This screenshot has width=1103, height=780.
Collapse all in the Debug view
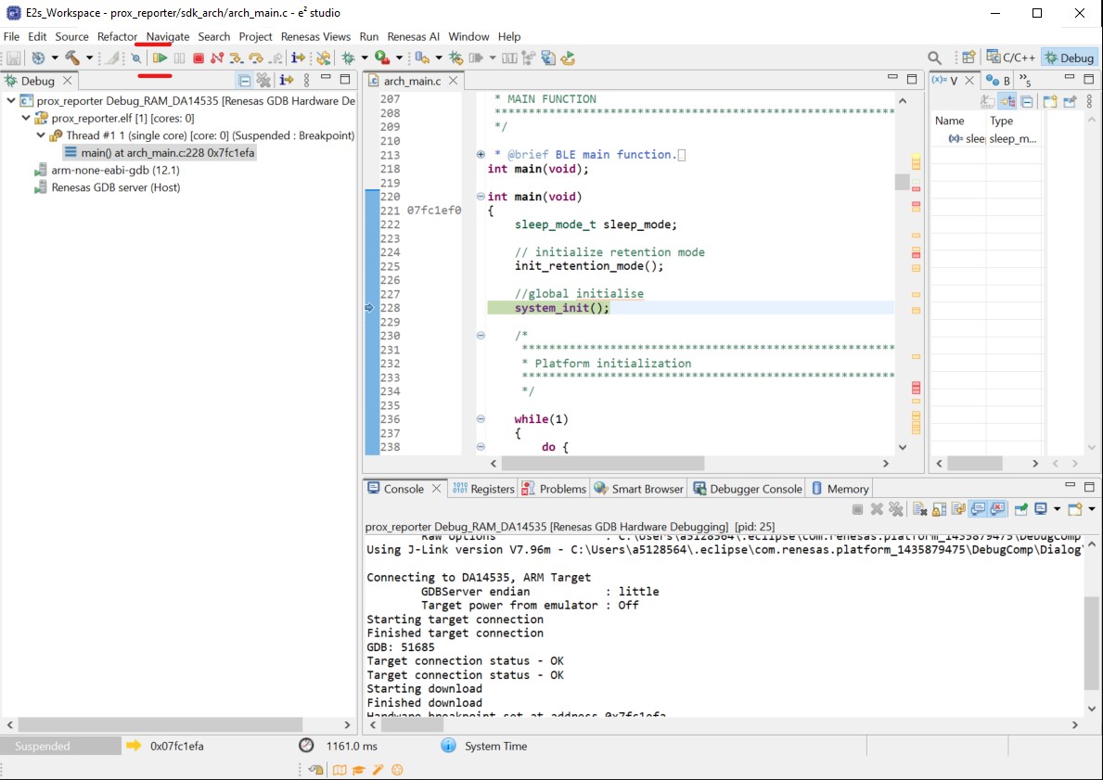244,80
